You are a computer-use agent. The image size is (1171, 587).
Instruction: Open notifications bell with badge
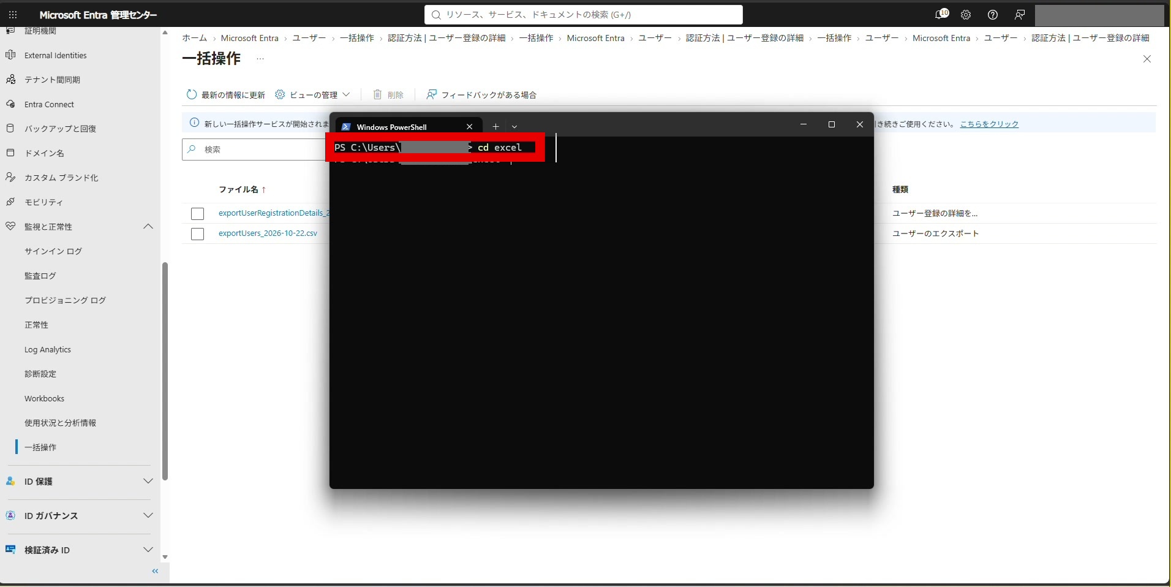pyautogui.click(x=941, y=14)
